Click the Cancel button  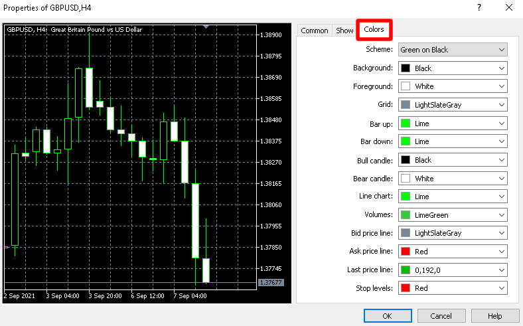[x=441, y=316]
